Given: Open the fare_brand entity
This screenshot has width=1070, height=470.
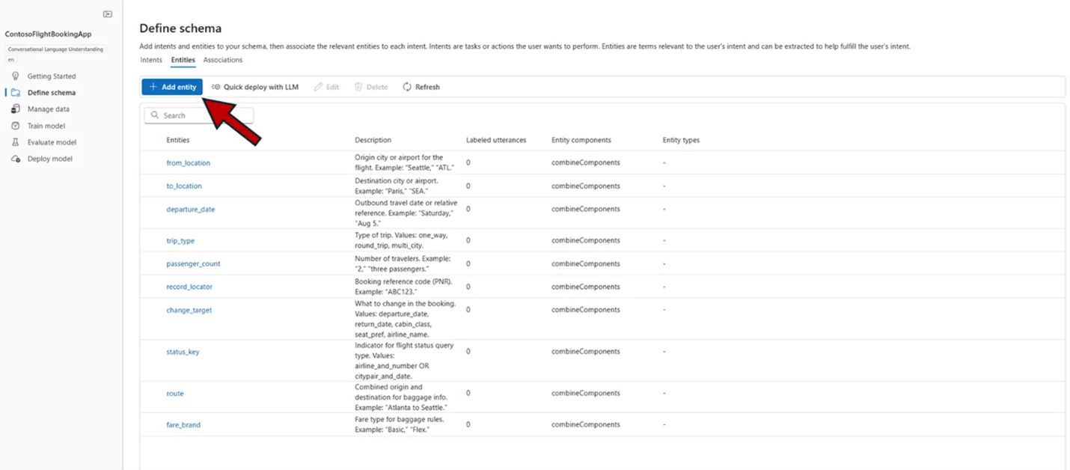Looking at the screenshot, I should coord(183,424).
